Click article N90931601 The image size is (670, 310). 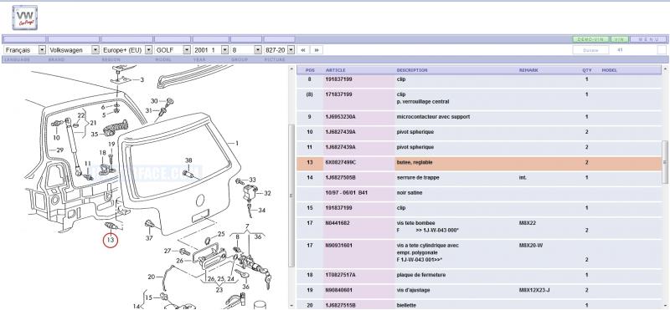point(339,246)
